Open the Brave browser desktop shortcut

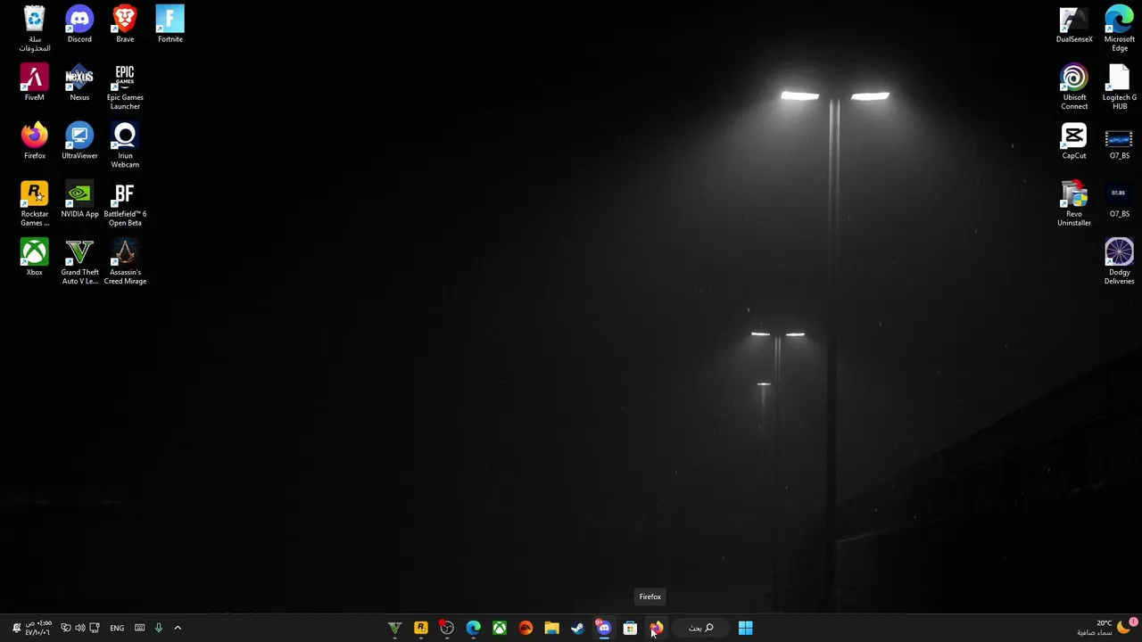pos(125,24)
